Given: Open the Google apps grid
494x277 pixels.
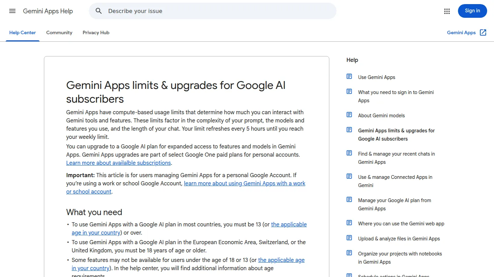Looking at the screenshot, I should point(447,11).
